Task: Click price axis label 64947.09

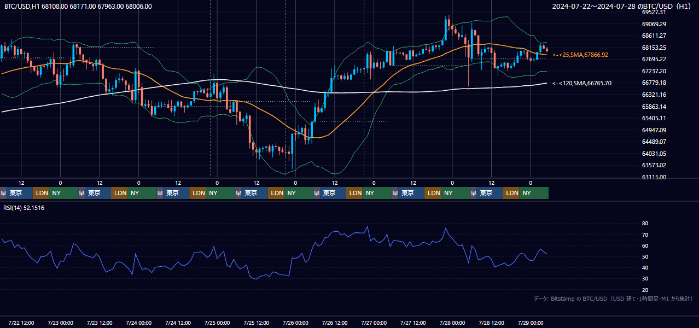Action: click(654, 130)
